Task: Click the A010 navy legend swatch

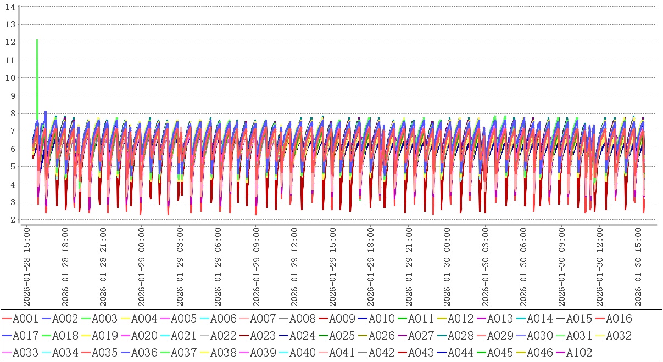Action: [x=363, y=319]
